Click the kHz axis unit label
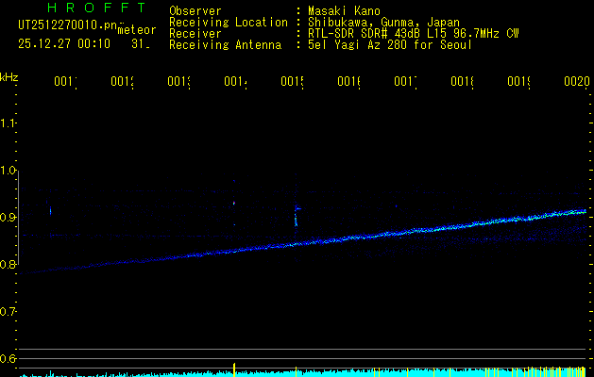 [x=8, y=77]
